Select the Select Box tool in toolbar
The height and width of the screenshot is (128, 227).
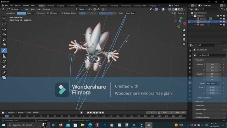(x=4, y=18)
